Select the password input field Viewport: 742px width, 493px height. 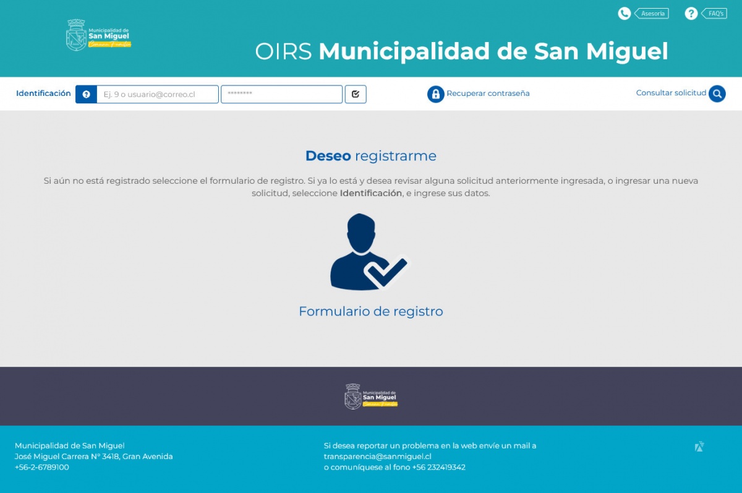click(281, 93)
